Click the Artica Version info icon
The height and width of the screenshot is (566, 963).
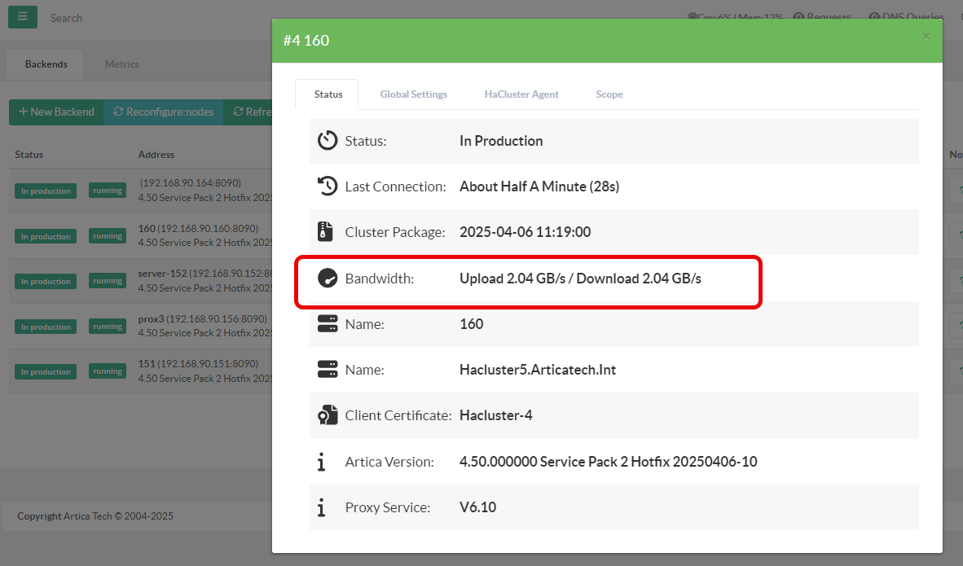(x=322, y=462)
